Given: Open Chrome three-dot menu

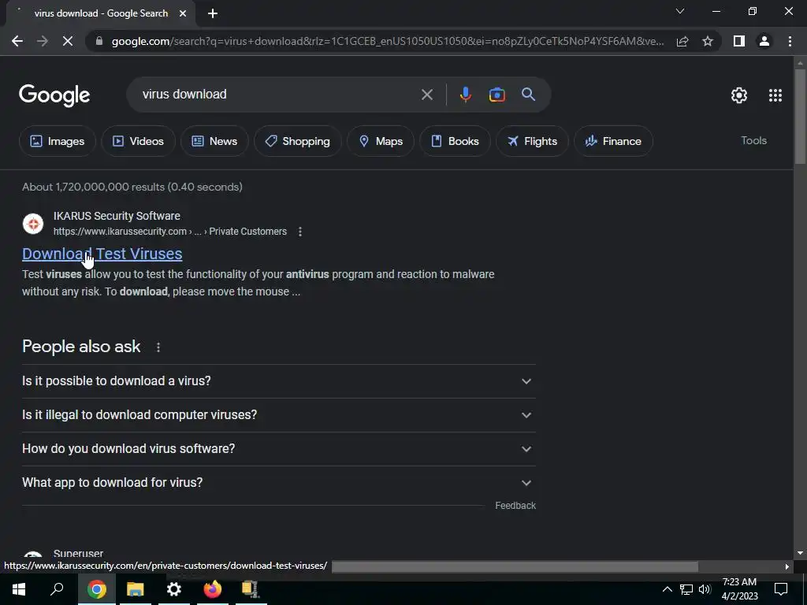Looking at the screenshot, I should pyautogui.click(x=790, y=41).
